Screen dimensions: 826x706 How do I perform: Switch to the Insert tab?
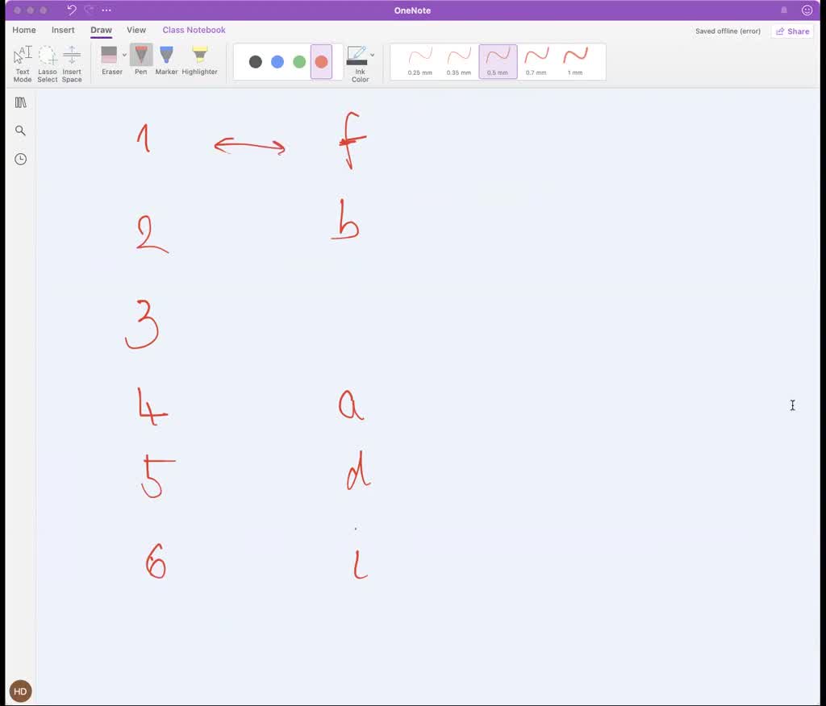[63, 30]
